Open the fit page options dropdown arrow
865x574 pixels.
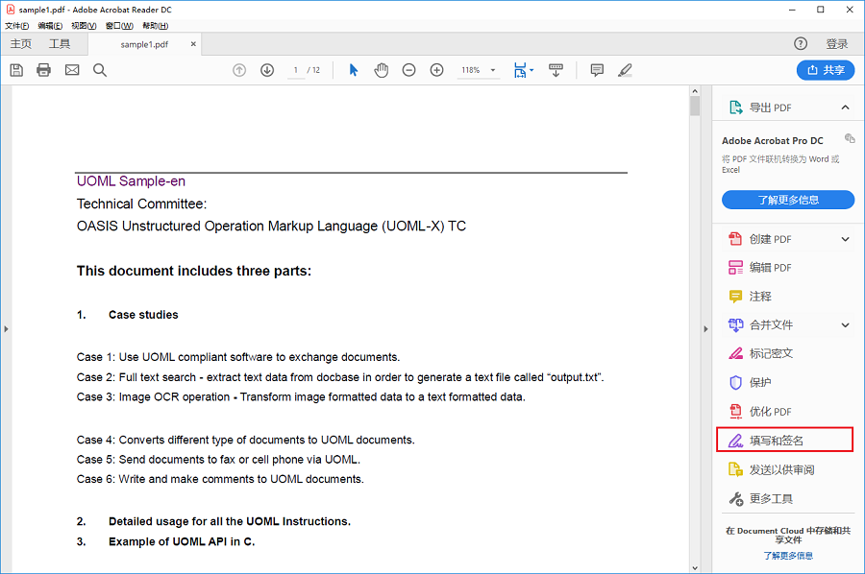pyautogui.click(x=531, y=70)
